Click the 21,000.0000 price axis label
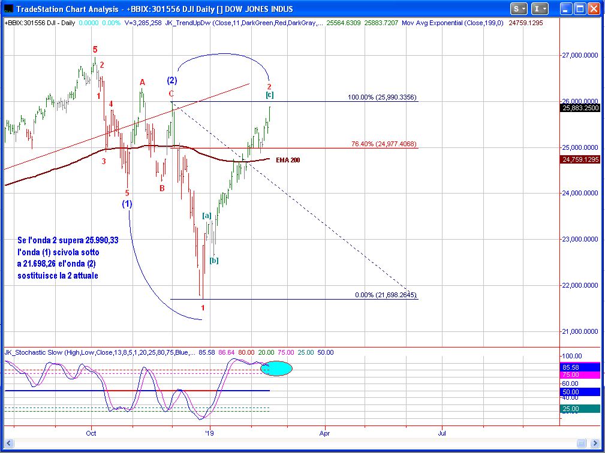This screenshot has height=453, width=605. pyautogui.click(x=580, y=331)
